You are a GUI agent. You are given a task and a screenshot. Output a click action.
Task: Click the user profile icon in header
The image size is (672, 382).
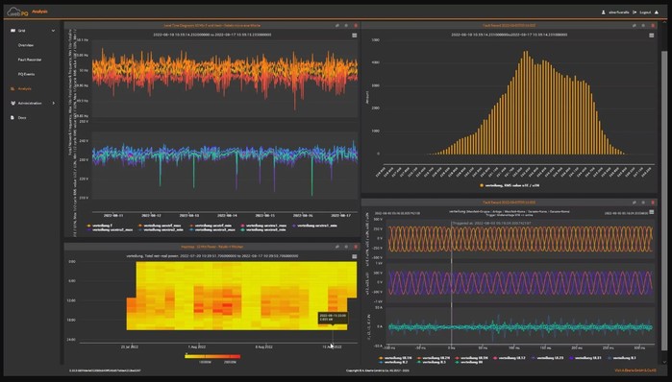(x=604, y=12)
